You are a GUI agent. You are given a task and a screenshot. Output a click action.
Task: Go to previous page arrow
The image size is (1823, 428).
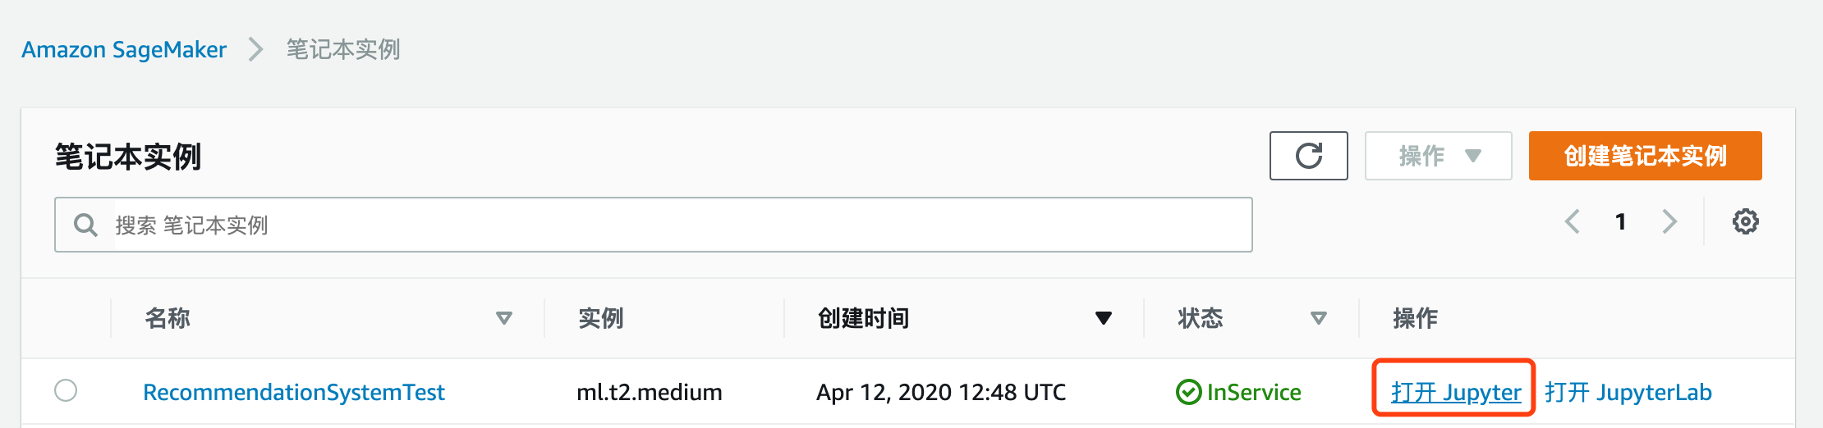(x=1573, y=221)
